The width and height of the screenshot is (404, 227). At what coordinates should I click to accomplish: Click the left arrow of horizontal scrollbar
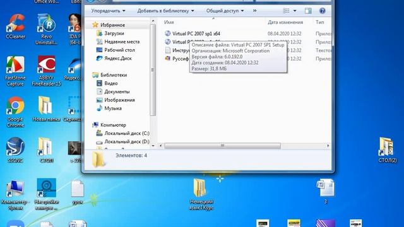click(161, 146)
